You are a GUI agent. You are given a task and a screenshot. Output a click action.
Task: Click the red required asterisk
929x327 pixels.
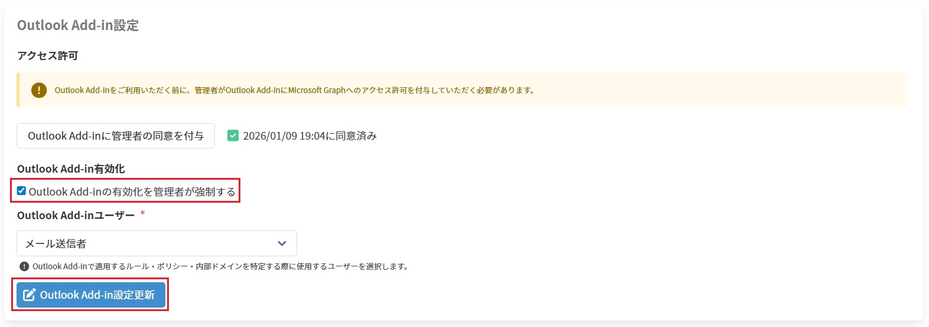pyautogui.click(x=142, y=213)
